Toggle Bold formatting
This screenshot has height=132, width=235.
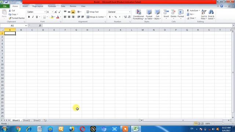pos(29,17)
